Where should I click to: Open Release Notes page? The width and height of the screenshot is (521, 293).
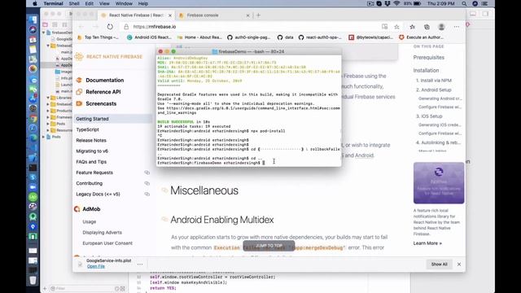point(91,140)
